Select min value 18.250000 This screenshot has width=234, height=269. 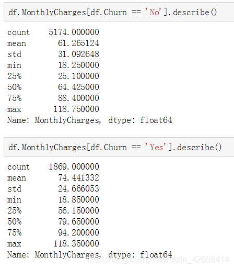[78, 65]
